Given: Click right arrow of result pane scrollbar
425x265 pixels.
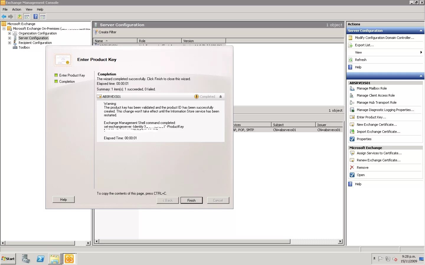Looking at the screenshot, I should (340, 241).
